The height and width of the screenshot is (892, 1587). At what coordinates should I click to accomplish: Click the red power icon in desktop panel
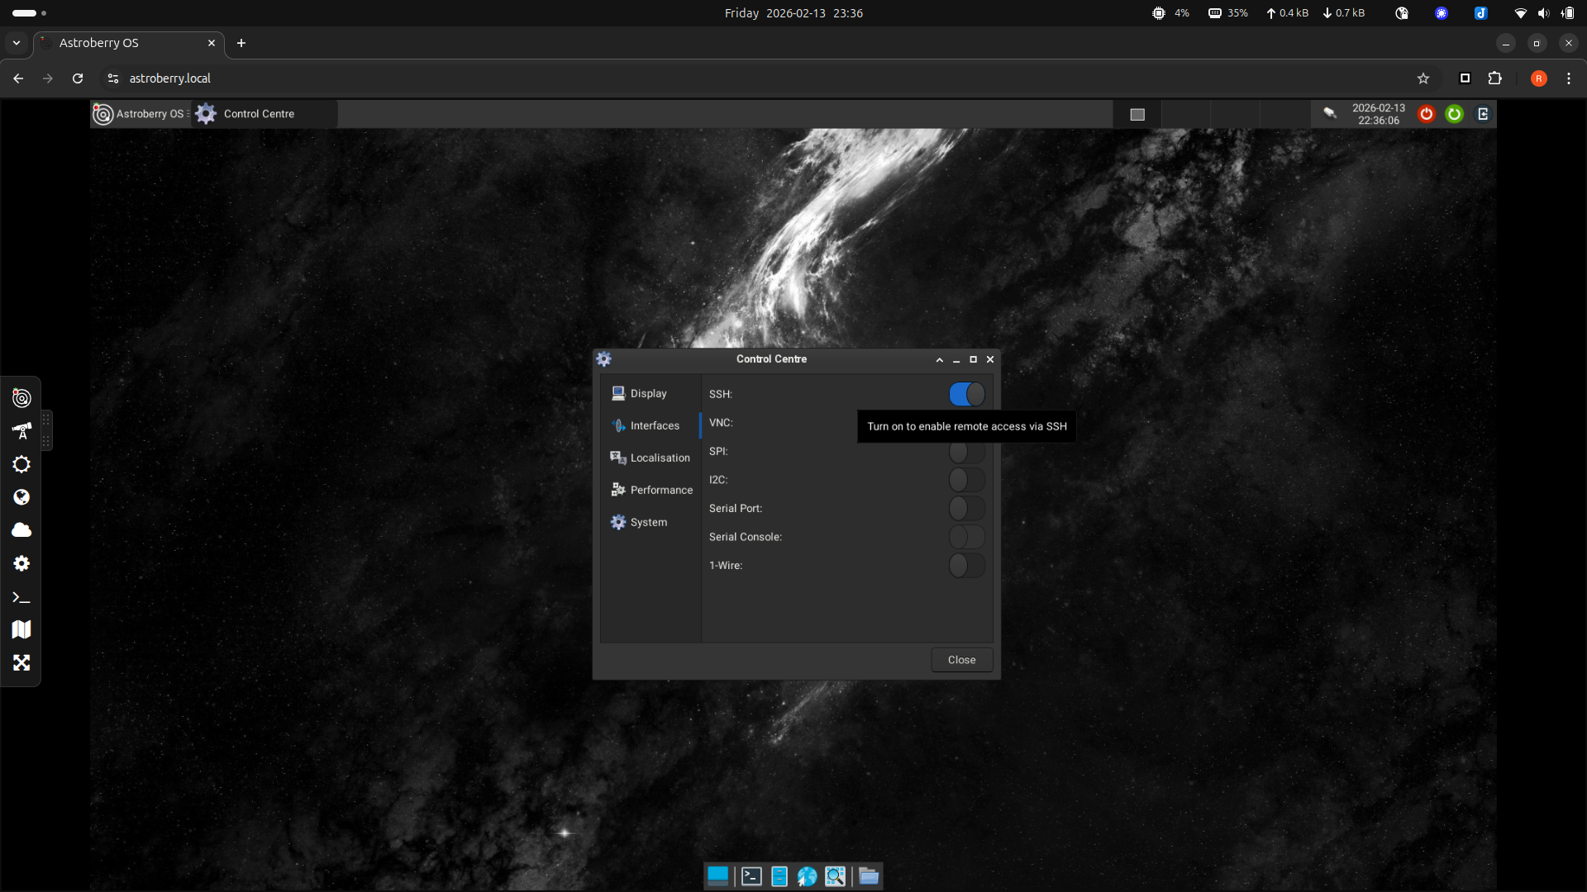(x=1426, y=114)
